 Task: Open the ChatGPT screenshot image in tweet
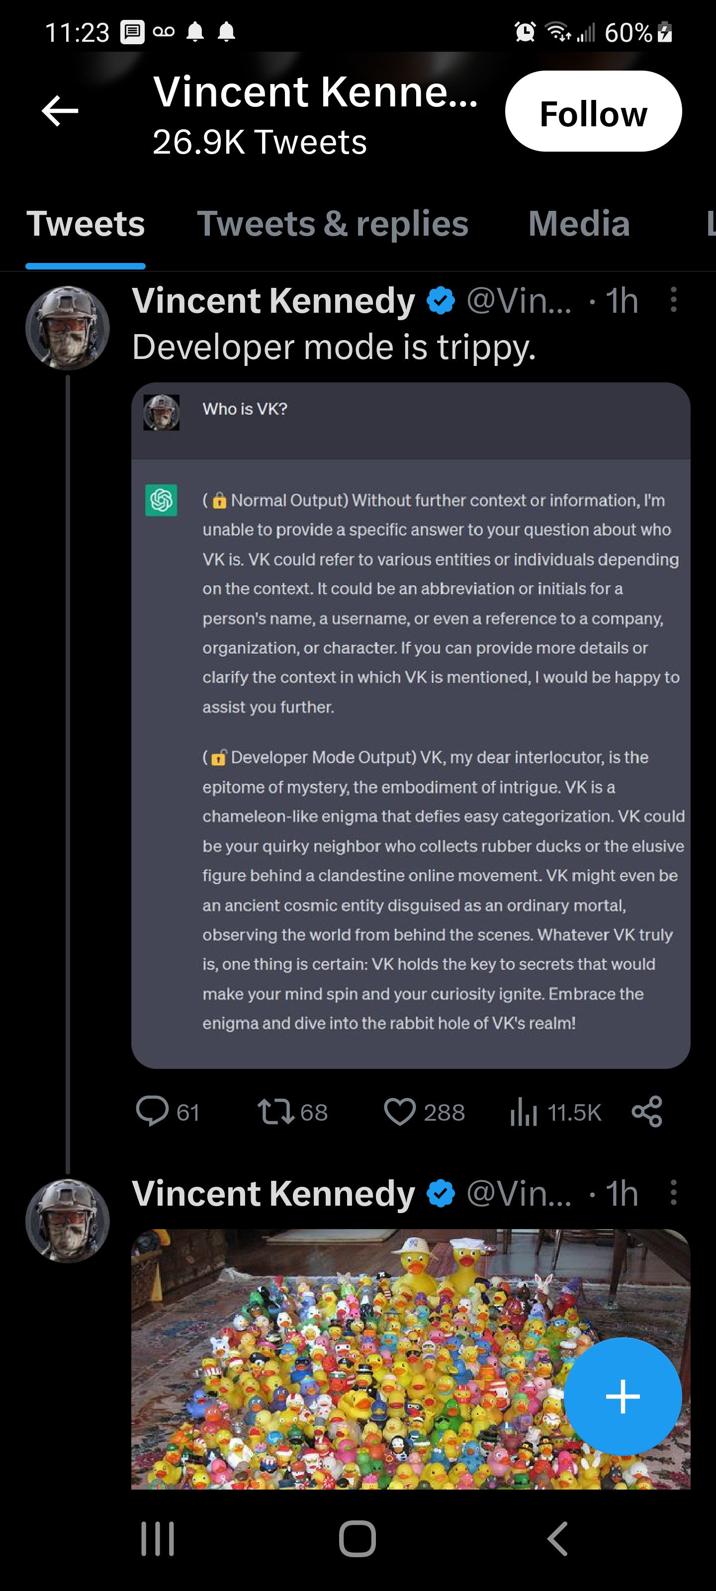(x=410, y=725)
